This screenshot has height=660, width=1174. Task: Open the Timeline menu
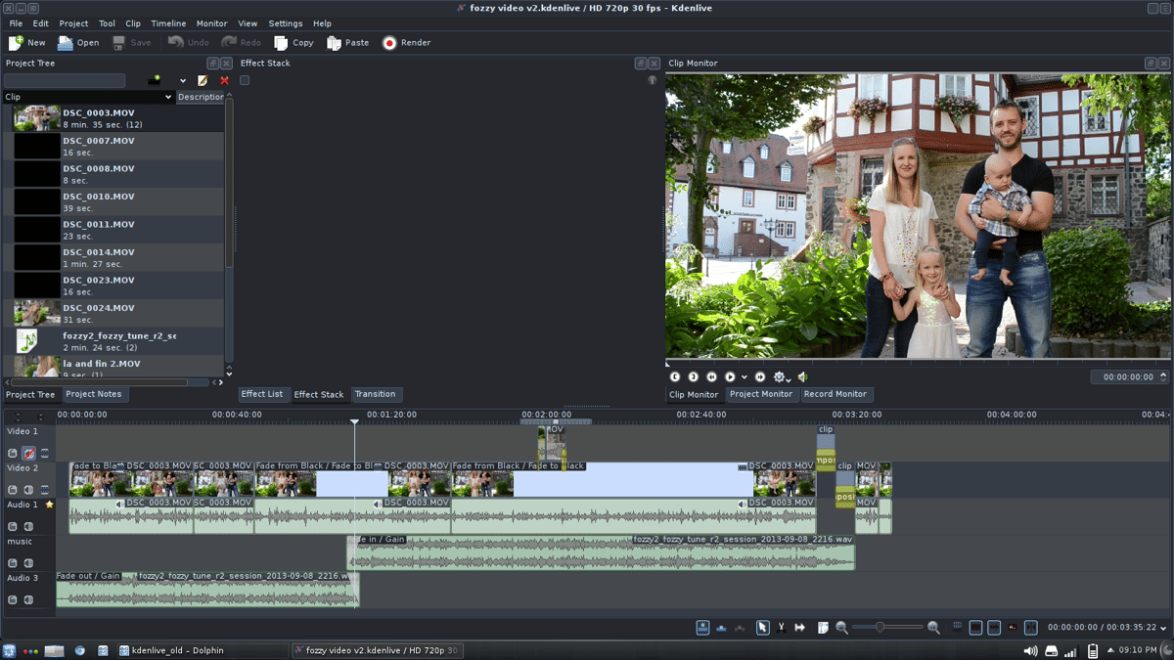[168, 23]
